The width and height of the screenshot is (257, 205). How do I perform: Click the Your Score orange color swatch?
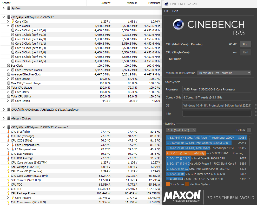click(x=168, y=184)
